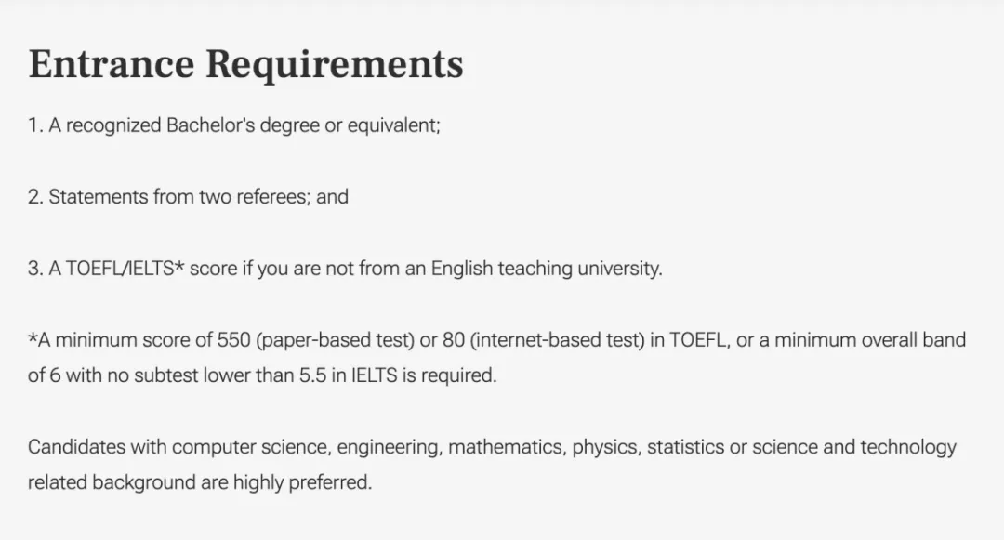Click the word "TOEFL," in the footnote
The image size is (1004, 540).
(700, 340)
